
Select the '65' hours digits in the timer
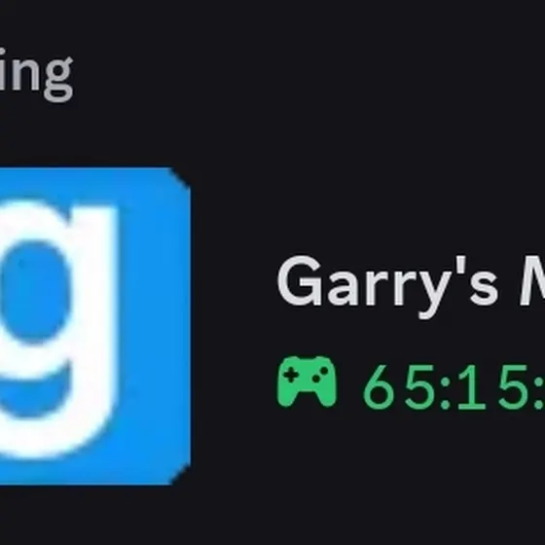(x=399, y=387)
